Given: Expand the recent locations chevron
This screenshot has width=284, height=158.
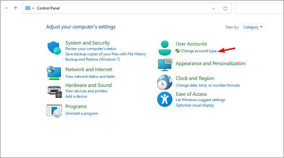Looking at the screenshot, I should tap(7, 8).
